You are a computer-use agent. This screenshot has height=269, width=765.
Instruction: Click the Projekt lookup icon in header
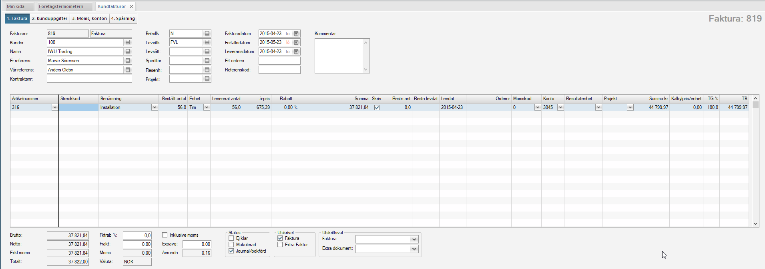pyautogui.click(x=207, y=79)
